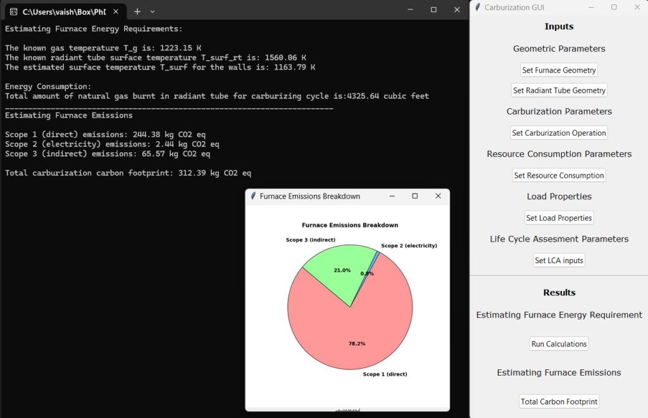648x418 pixels.
Task: Close Furnace Emissions Breakdown window
Action: (438, 197)
